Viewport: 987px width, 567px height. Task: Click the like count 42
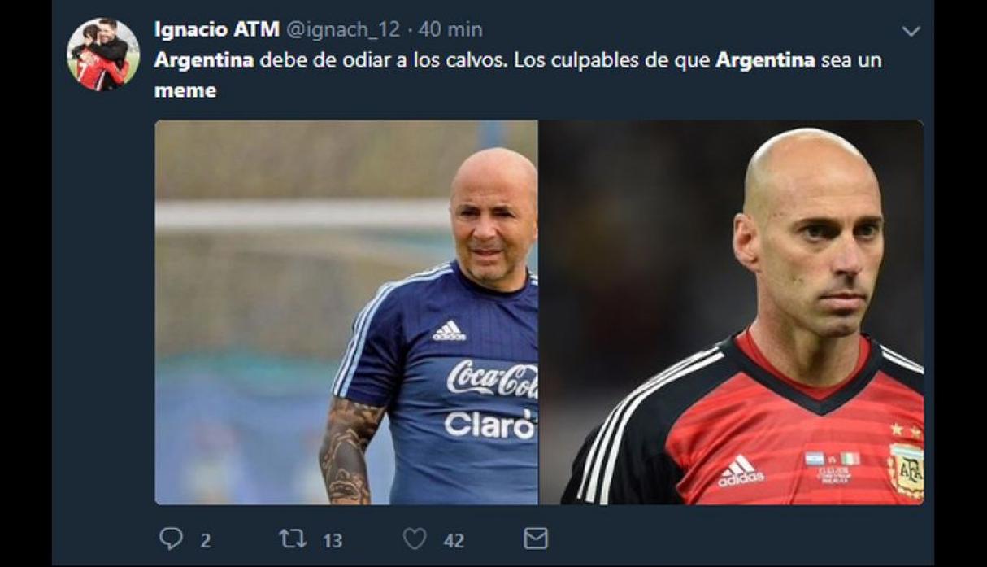click(454, 541)
